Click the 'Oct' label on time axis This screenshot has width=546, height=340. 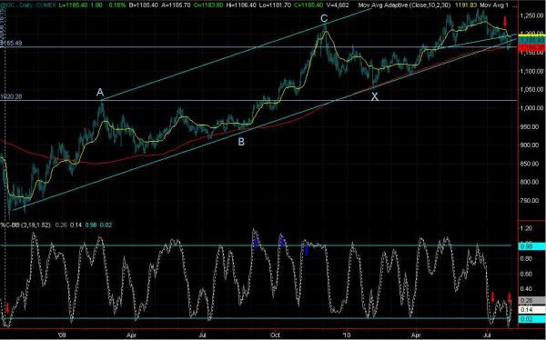click(x=275, y=335)
